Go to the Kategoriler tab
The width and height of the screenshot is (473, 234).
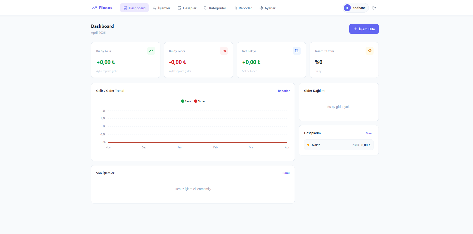tap(215, 8)
